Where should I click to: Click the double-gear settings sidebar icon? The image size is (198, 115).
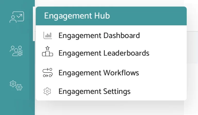click(16, 85)
